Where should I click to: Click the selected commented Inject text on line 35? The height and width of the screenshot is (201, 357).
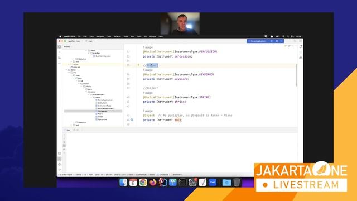[x=152, y=65]
